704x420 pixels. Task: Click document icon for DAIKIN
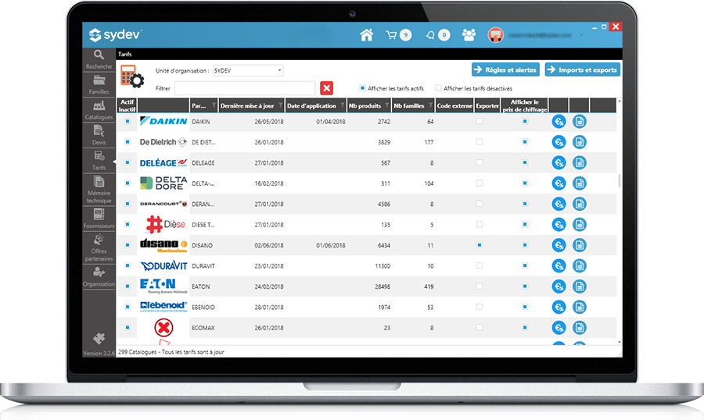(580, 122)
